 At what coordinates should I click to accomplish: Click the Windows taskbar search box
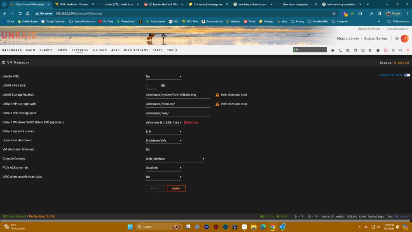click(159, 227)
